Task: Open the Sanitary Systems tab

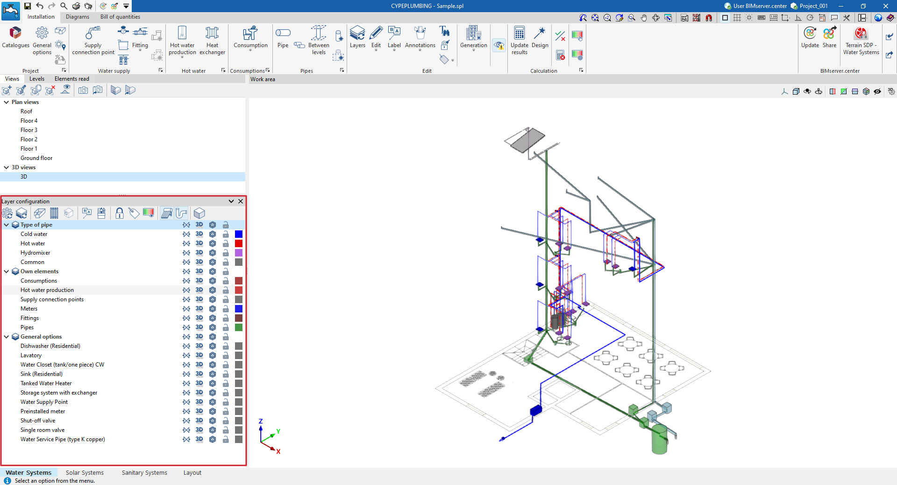Action: [144, 472]
